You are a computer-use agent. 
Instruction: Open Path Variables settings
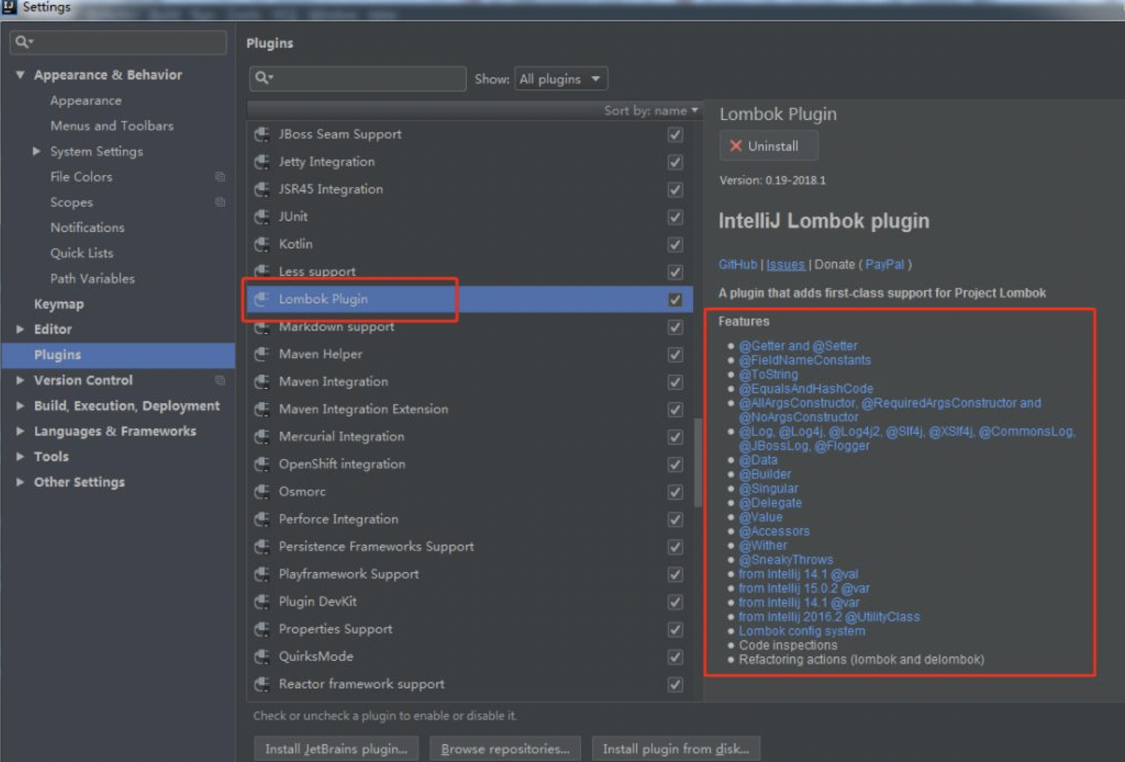tap(92, 279)
